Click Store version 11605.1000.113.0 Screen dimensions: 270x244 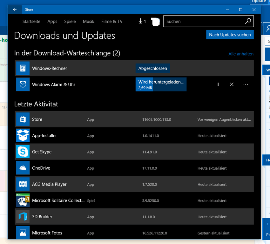pyautogui.click(x=157, y=119)
